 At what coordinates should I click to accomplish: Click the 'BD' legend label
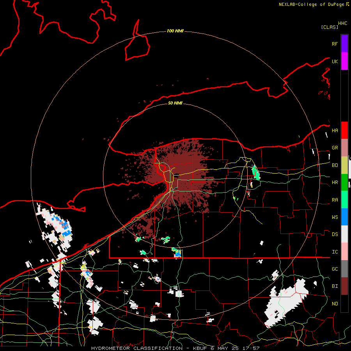[335, 165]
